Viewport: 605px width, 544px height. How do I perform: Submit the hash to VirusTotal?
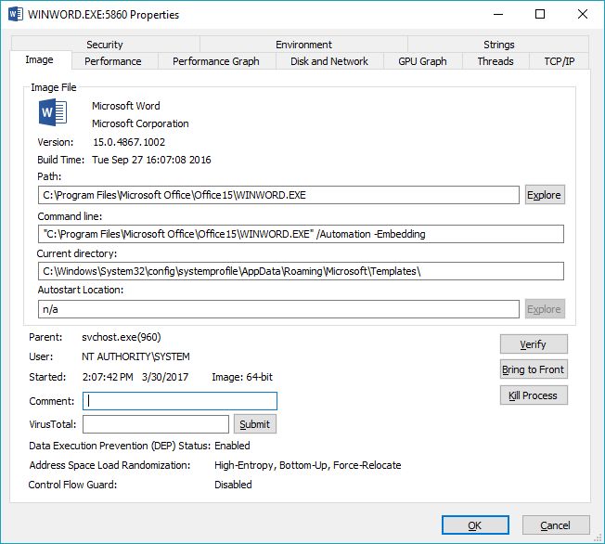pyautogui.click(x=254, y=424)
